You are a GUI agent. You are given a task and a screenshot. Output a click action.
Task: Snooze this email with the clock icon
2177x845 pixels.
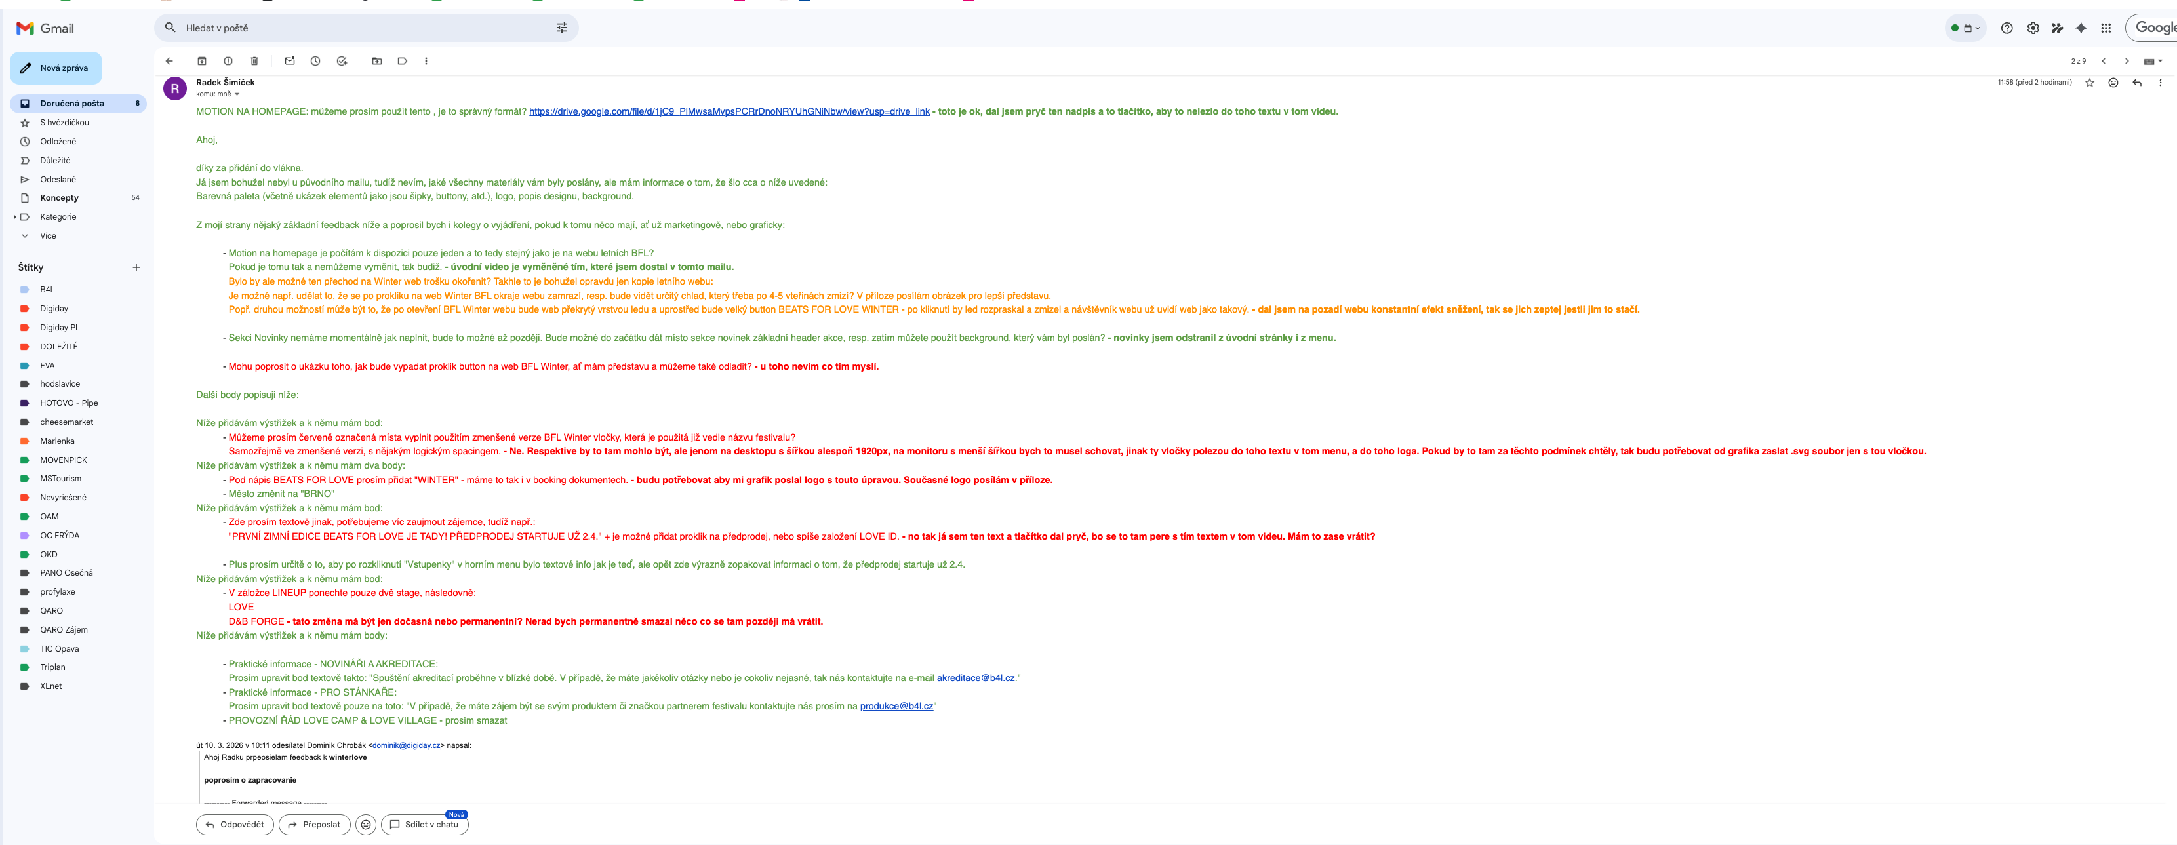(315, 61)
